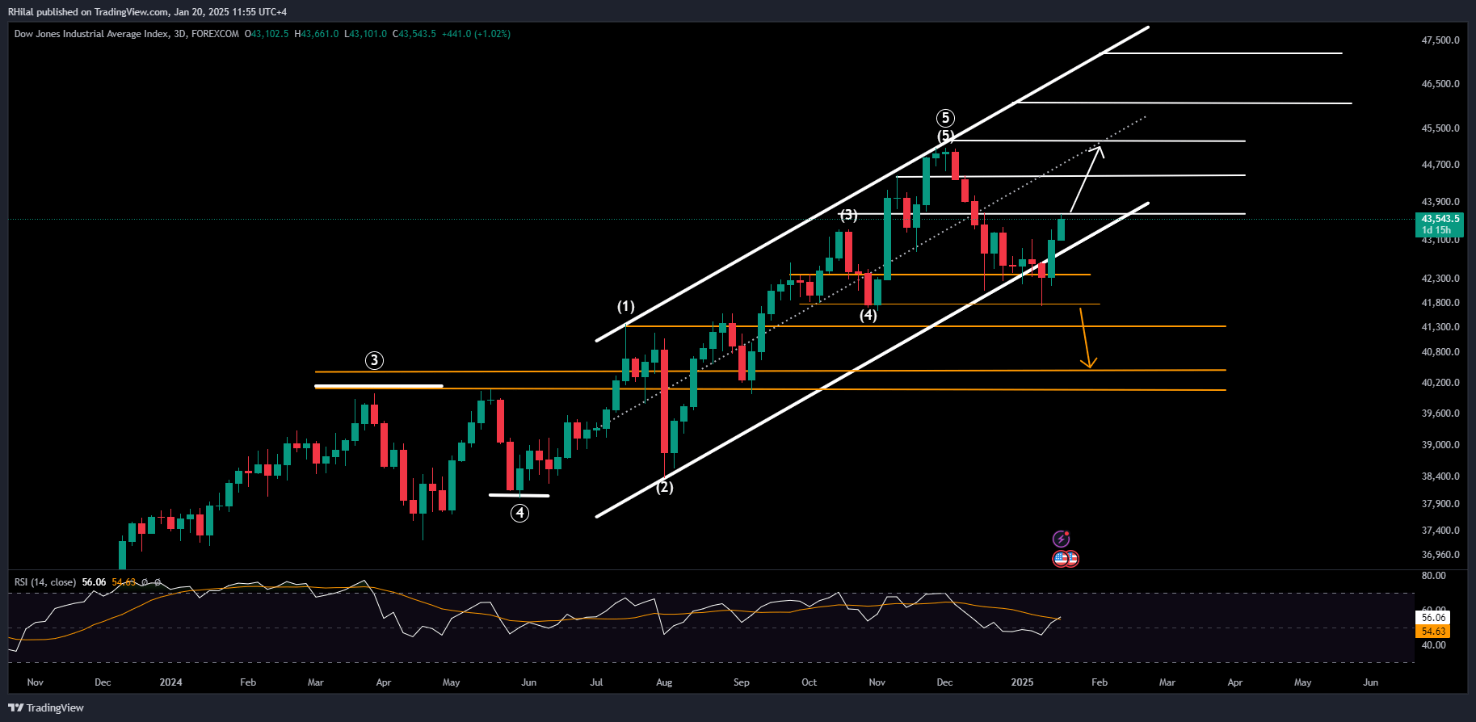Click the 41,800.00 price axis label
Image resolution: width=1476 pixels, height=722 pixels.
coord(1440,303)
